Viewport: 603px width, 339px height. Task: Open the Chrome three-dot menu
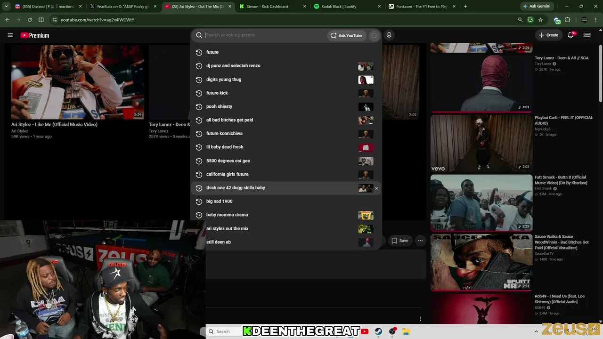tap(596, 20)
